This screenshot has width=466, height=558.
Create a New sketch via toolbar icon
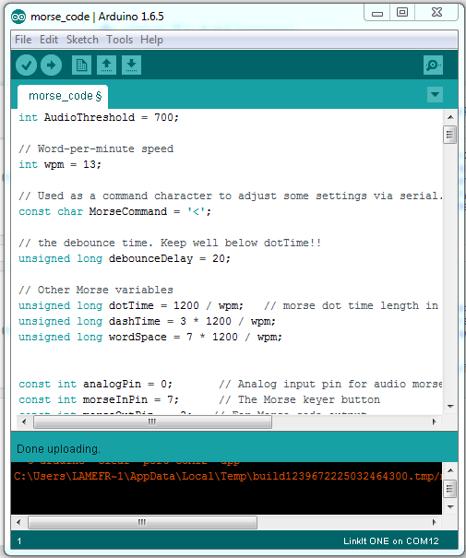coord(81,65)
